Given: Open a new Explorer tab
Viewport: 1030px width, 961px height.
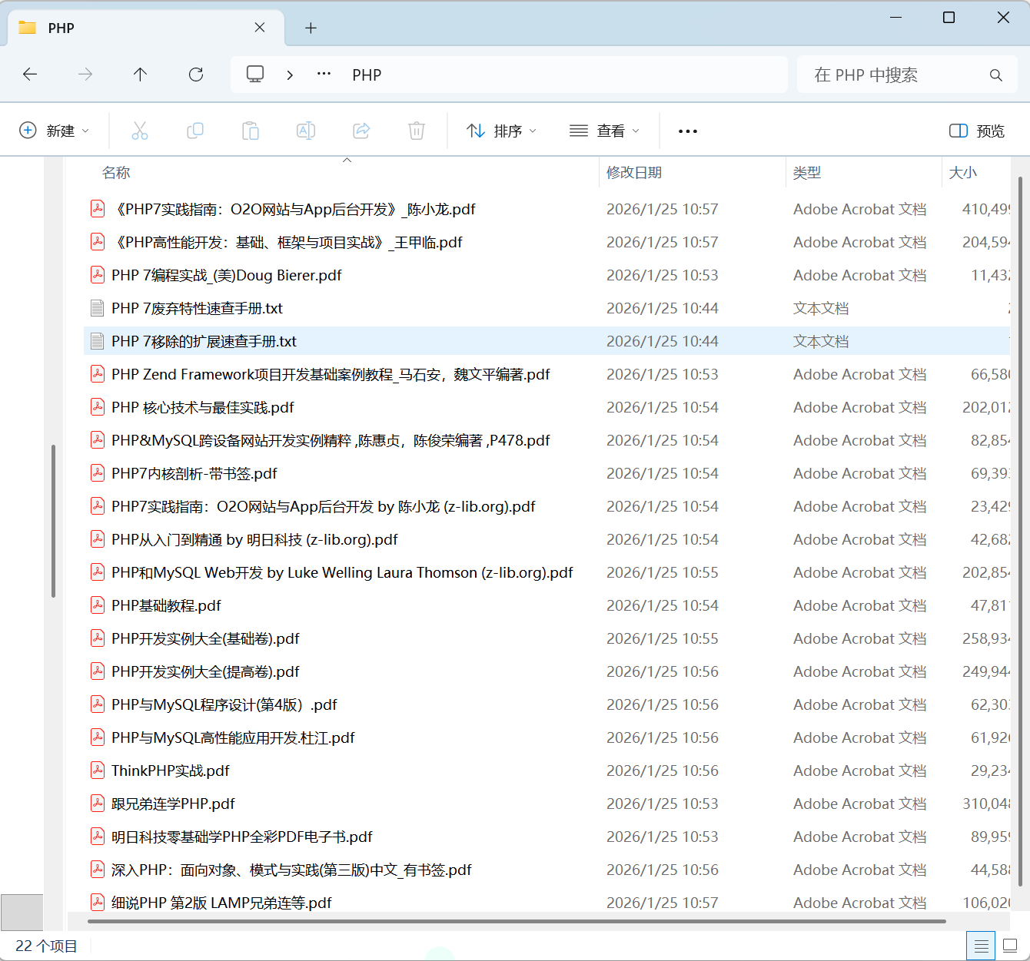Looking at the screenshot, I should [311, 27].
